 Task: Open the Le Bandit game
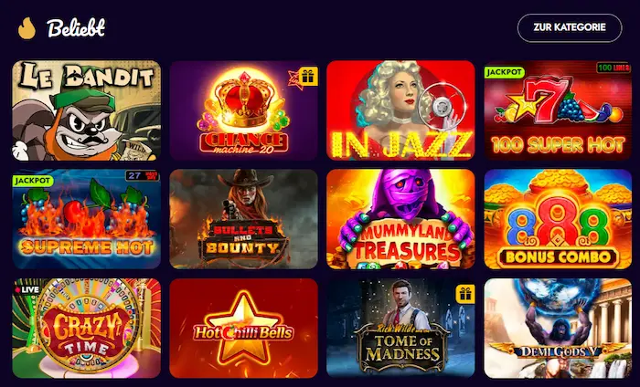(87, 110)
